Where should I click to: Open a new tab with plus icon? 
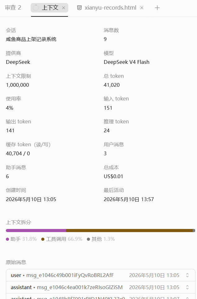pos(157,8)
